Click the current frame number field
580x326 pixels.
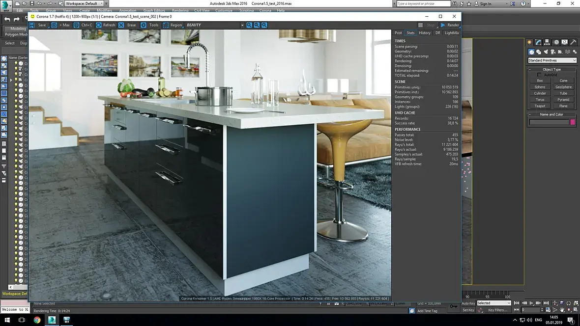pyautogui.click(x=530, y=310)
